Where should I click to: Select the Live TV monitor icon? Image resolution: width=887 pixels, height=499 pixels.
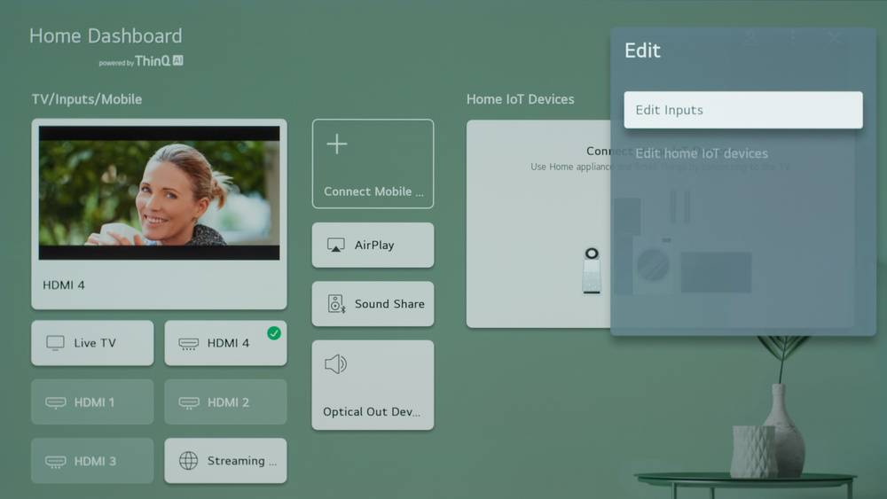point(55,343)
